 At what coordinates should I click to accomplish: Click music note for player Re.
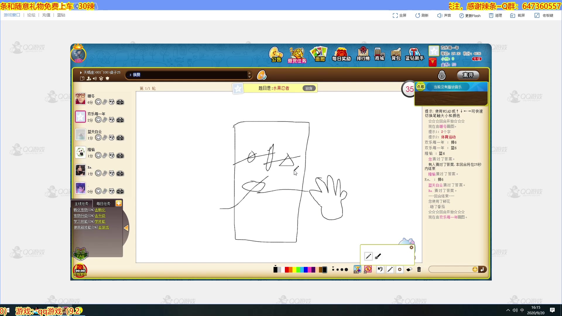click(105, 173)
